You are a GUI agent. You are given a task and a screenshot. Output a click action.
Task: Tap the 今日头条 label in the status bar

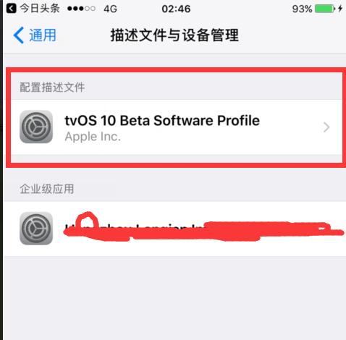click(40, 9)
